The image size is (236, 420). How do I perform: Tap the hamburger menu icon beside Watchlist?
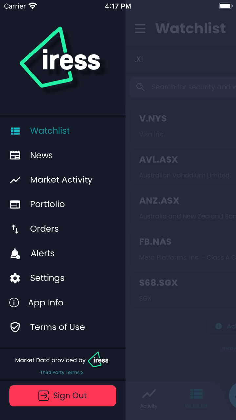coord(140,29)
